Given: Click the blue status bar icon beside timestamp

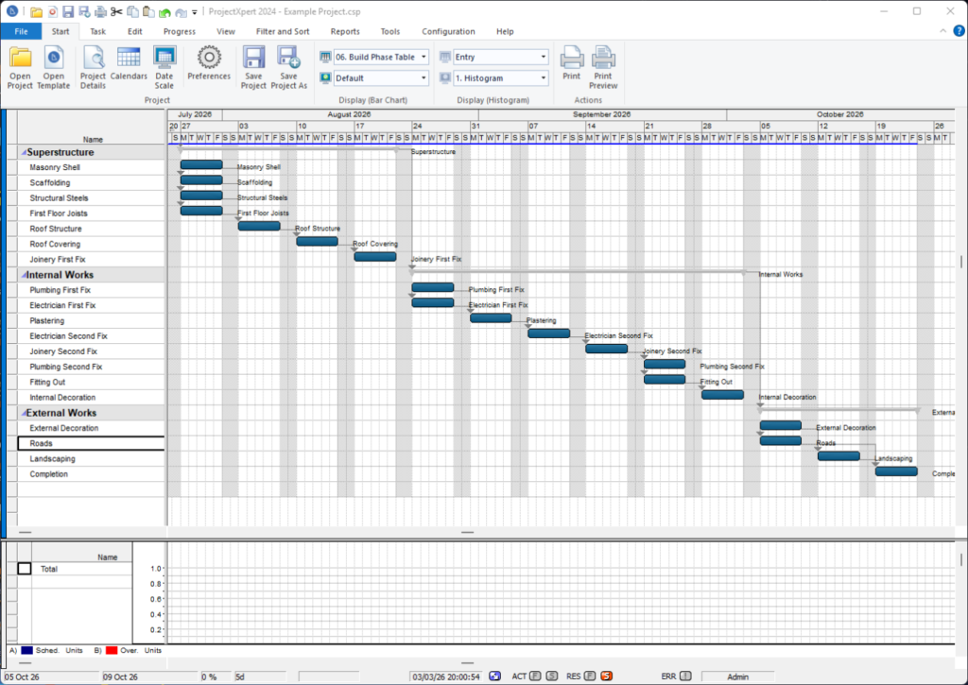Looking at the screenshot, I should [x=495, y=676].
